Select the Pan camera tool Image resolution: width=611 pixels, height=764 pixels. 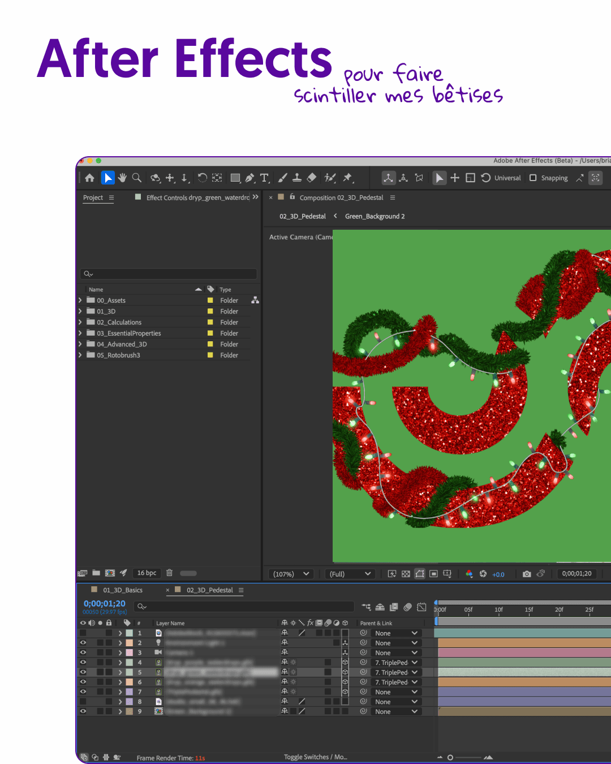[170, 178]
